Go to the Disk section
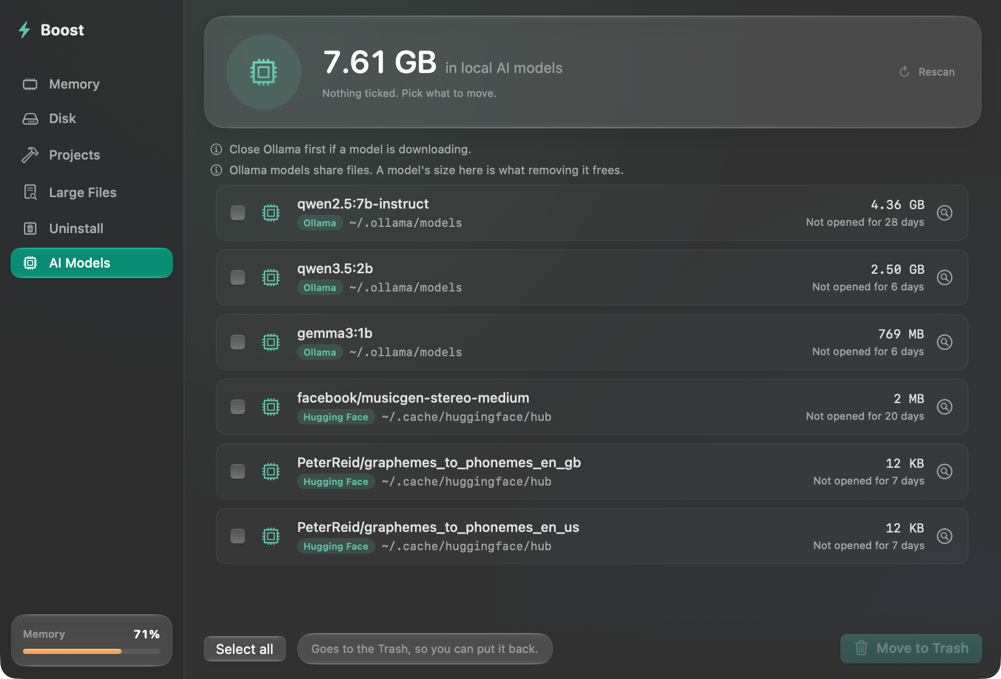This screenshot has width=1001, height=679. (x=92, y=118)
